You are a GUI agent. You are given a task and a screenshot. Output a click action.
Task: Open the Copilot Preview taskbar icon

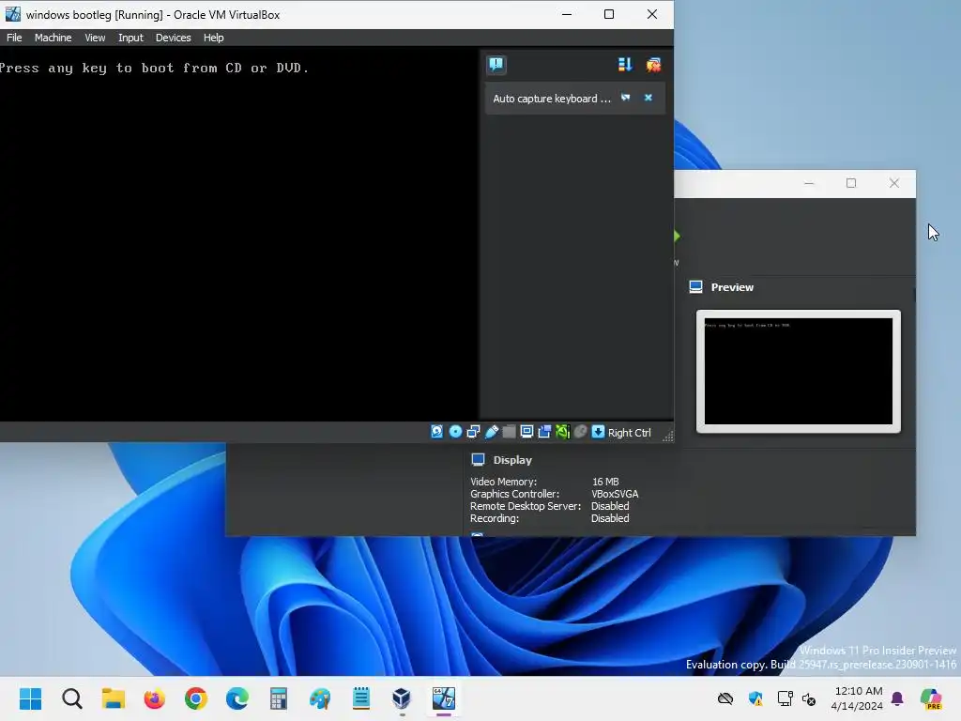click(932, 698)
